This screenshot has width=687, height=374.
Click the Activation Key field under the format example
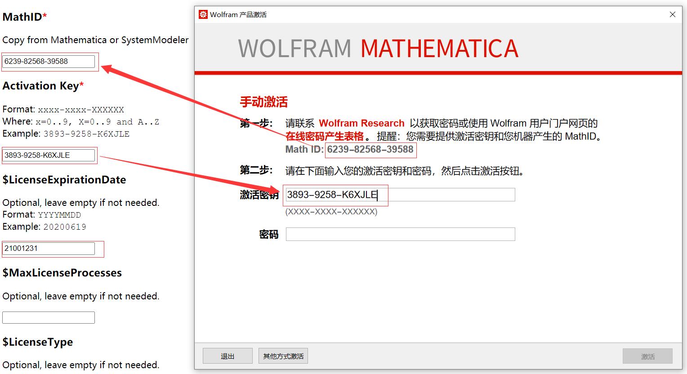pos(49,155)
